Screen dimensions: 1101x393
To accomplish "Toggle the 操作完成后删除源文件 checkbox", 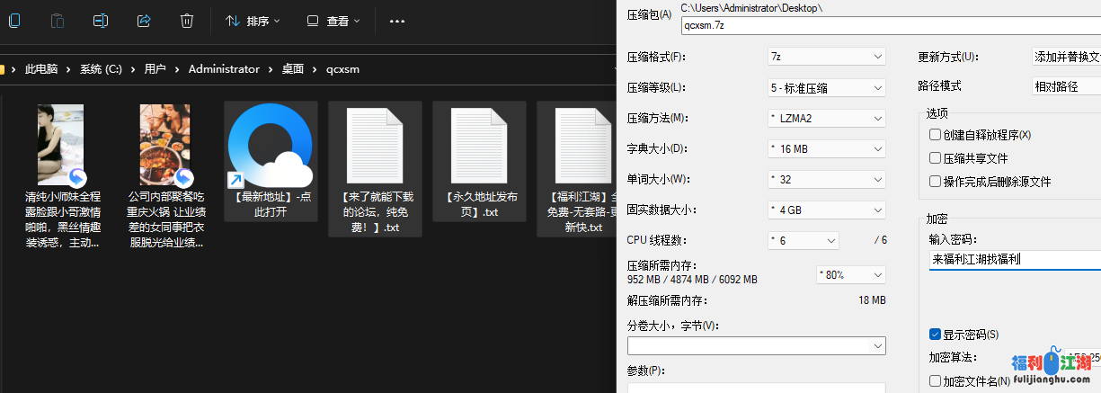I will tap(936, 182).
